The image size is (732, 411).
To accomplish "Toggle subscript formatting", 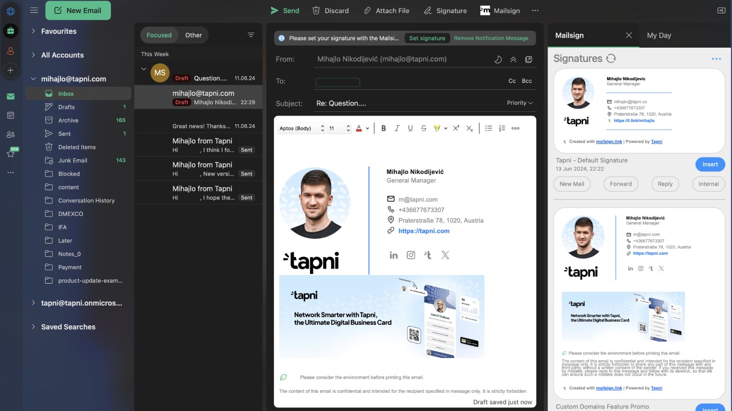I will coord(469,128).
